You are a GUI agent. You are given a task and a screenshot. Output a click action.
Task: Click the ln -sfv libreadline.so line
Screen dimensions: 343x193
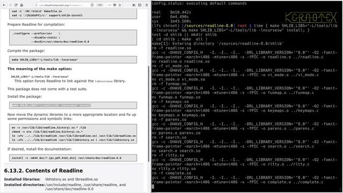coord(74,136)
